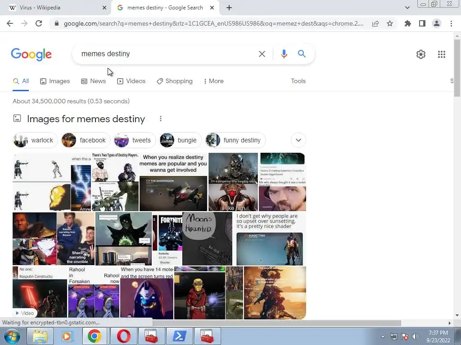461x345 pixels.
Task: Show hidden system tray icons arrow
Action: pos(383,336)
